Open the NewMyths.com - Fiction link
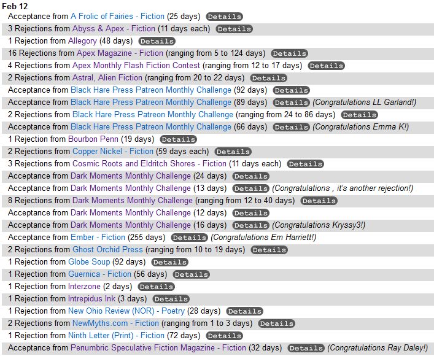 coord(115,323)
